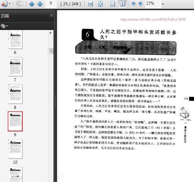
Task: Collapse the pages panel with arrow button
Action: pos(51,16)
